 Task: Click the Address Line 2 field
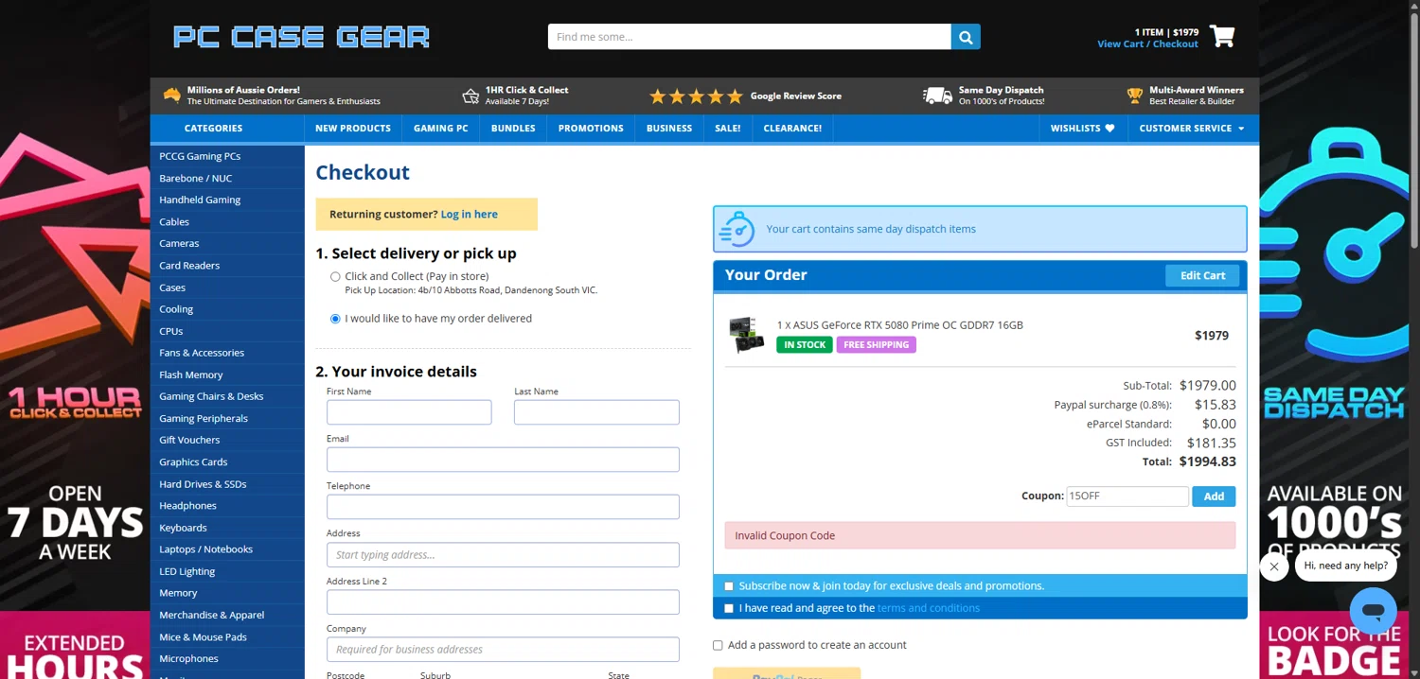click(x=503, y=602)
